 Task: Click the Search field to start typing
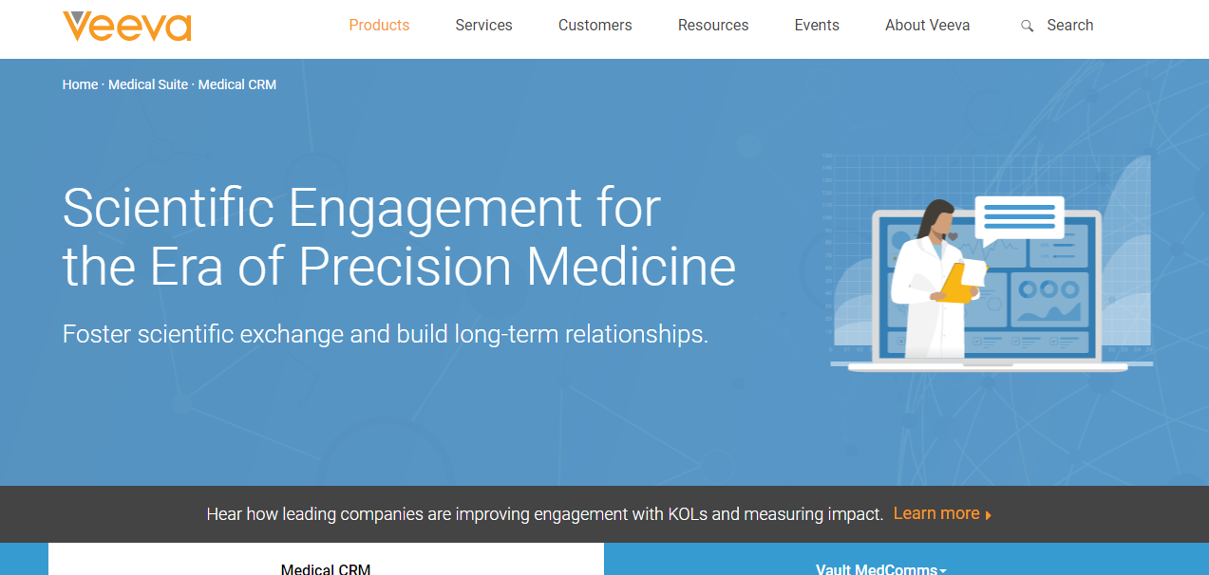pos(1070,26)
